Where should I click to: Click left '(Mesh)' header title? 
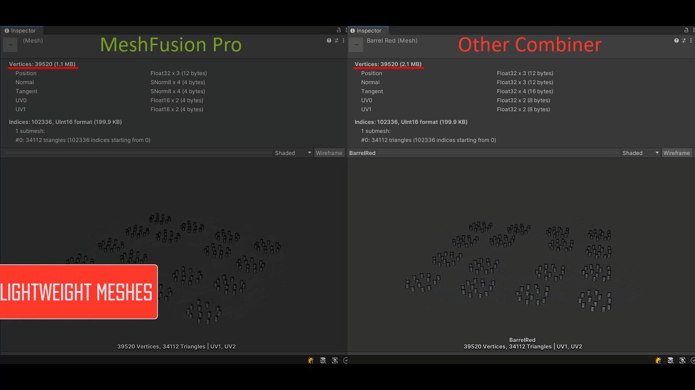pos(33,41)
